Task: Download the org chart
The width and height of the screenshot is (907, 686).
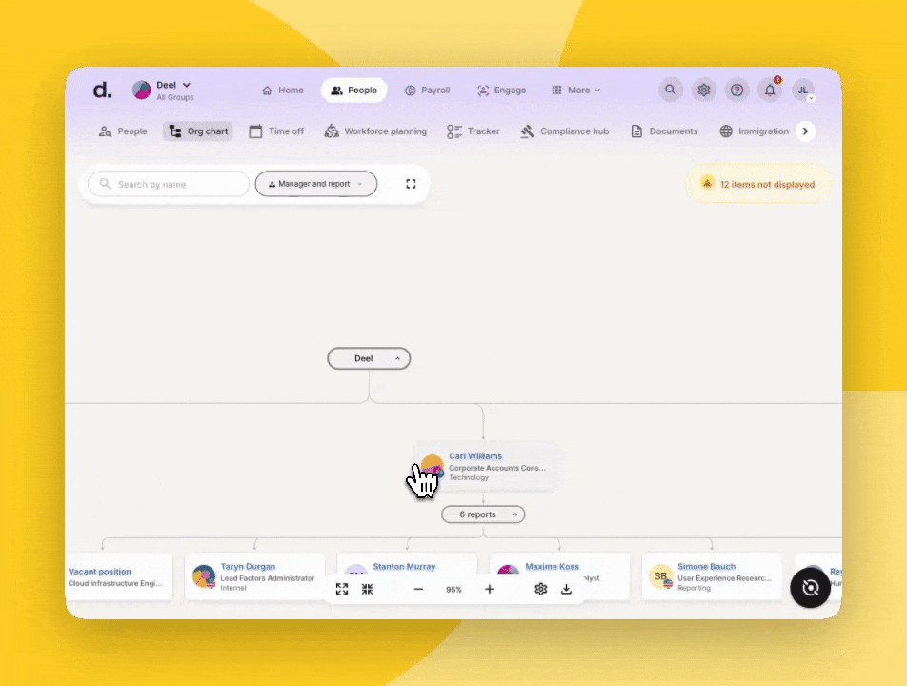Action: click(x=566, y=589)
